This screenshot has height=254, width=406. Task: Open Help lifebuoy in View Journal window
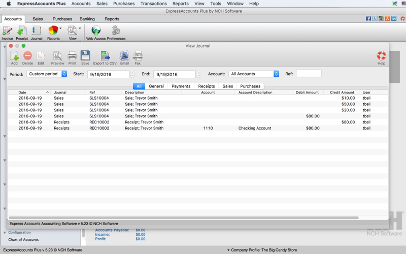click(382, 57)
